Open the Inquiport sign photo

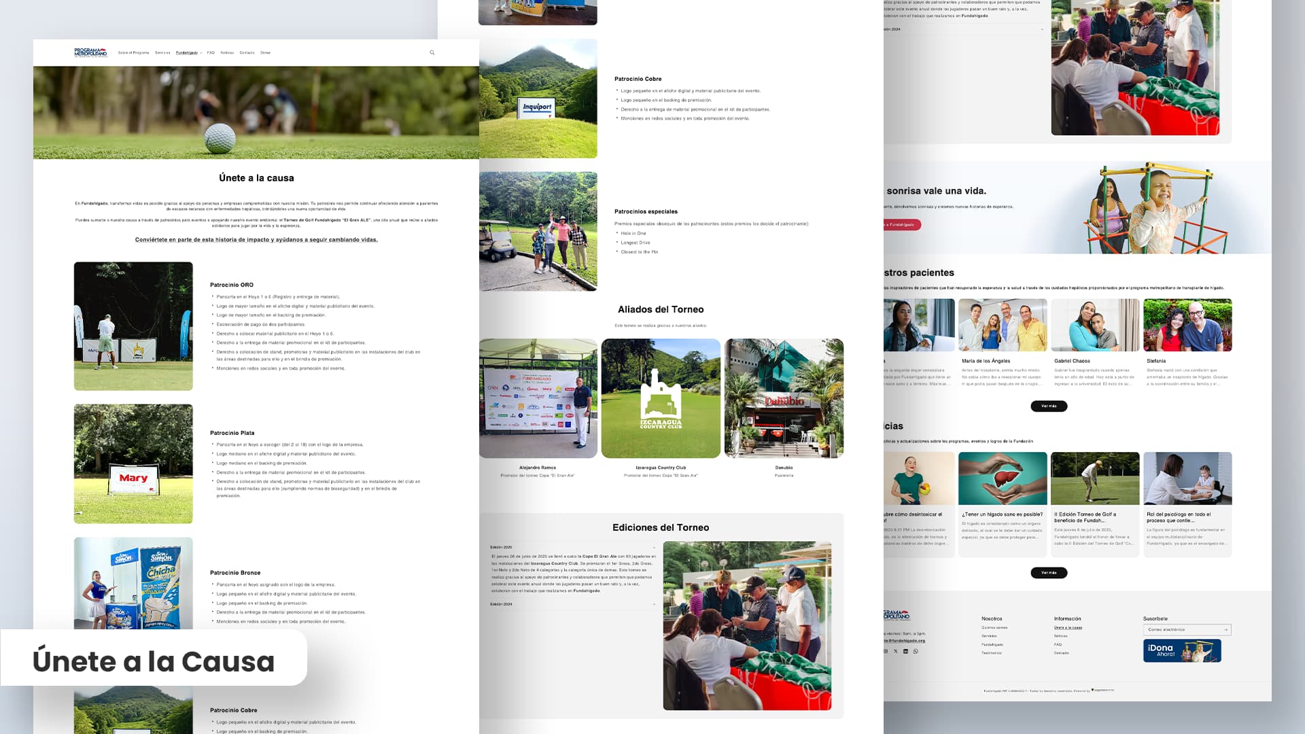click(538, 99)
